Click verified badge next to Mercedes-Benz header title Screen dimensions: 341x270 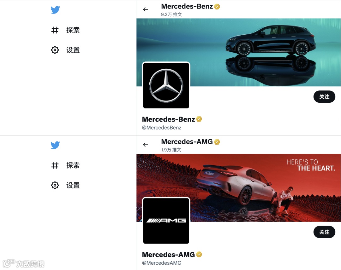tap(217, 7)
